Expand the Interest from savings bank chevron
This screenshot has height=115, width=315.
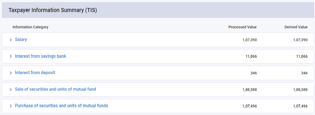pyautogui.click(x=11, y=56)
